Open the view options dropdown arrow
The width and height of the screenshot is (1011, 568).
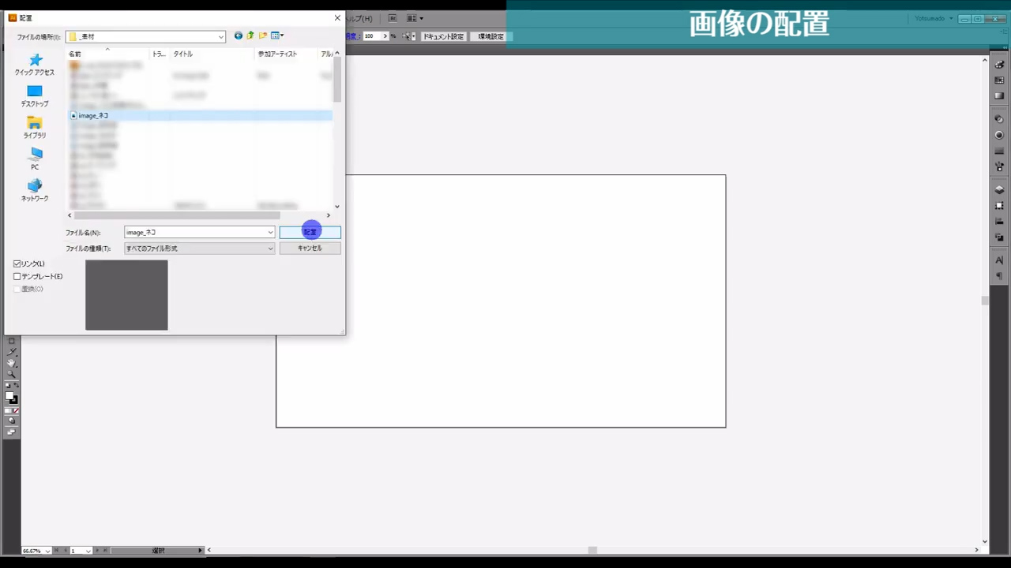pyautogui.click(x=283, y=35)
